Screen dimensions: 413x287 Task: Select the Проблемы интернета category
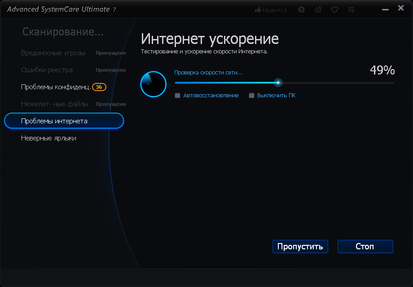[54, 121]
